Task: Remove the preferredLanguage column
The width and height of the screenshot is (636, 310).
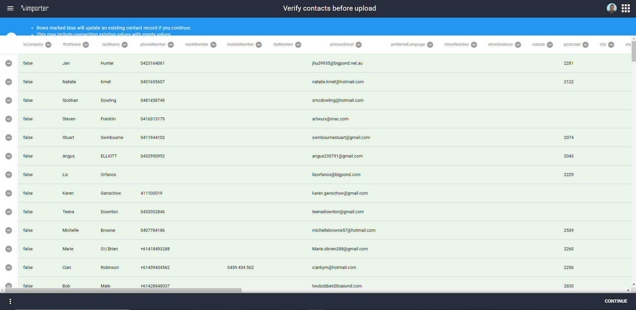Action: tap(431, 44)
